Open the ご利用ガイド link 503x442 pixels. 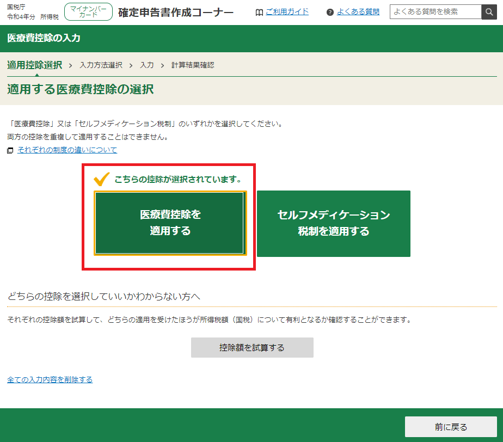[287, 12]
